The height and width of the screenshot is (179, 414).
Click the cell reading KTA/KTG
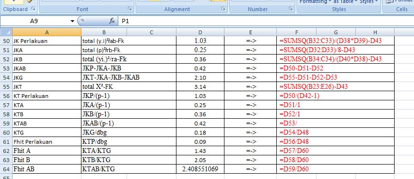pos(128,151)
